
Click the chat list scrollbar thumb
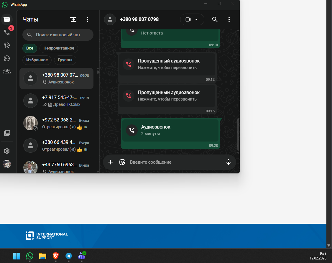[98, 72]
